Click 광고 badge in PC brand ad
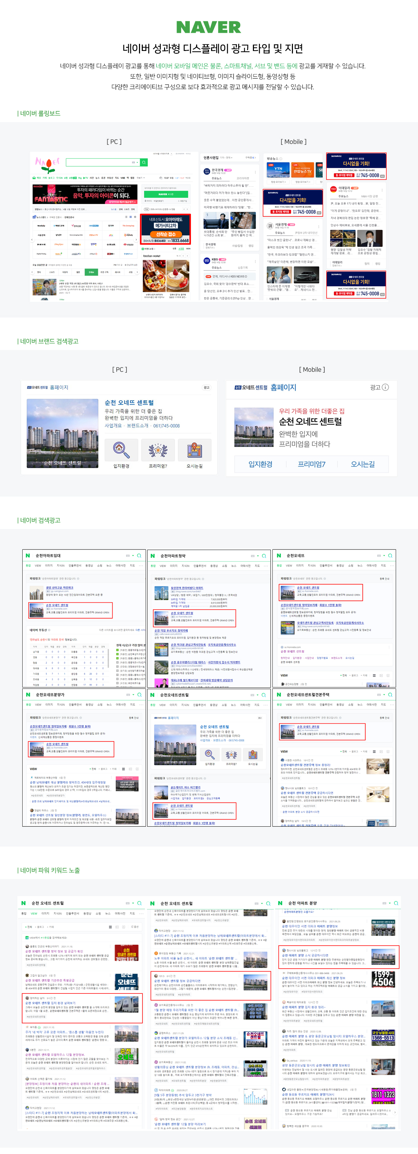The width and height of the screenshot is (418, 1154). 206,387
